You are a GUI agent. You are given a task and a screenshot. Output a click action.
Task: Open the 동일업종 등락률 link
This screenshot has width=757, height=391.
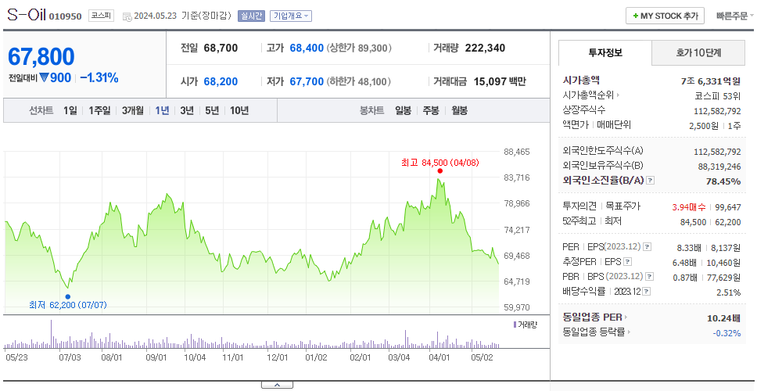(596, 332)
